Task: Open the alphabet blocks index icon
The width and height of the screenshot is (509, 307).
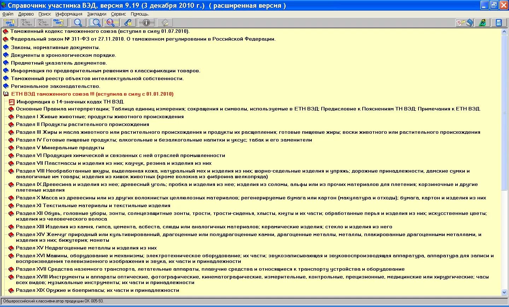Action: 482,23
